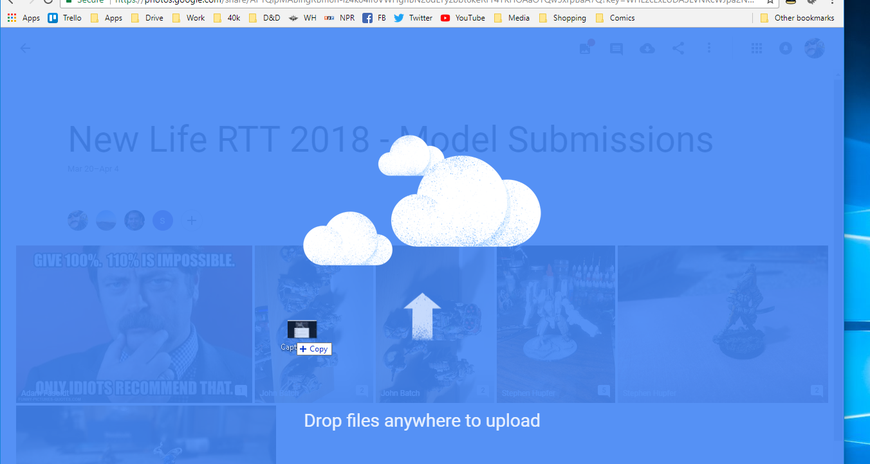Image resolution: width=870 pixels, height=464 pixels.
Task: Click the add photos icon in the album toolbar
Action: pos(586,48)
